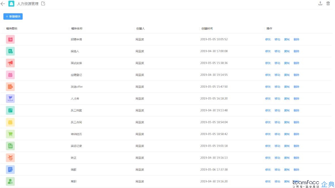
Task: Click 修改 for 候选人 row
Action: pos(268,51)
